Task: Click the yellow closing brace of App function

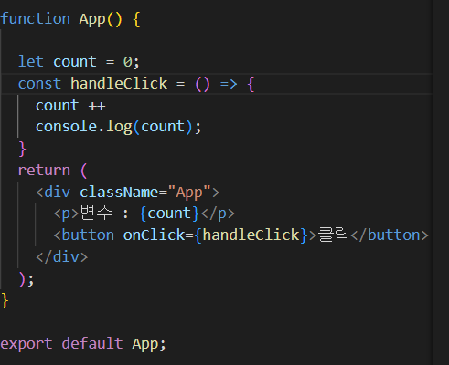Action: [5, 301]
